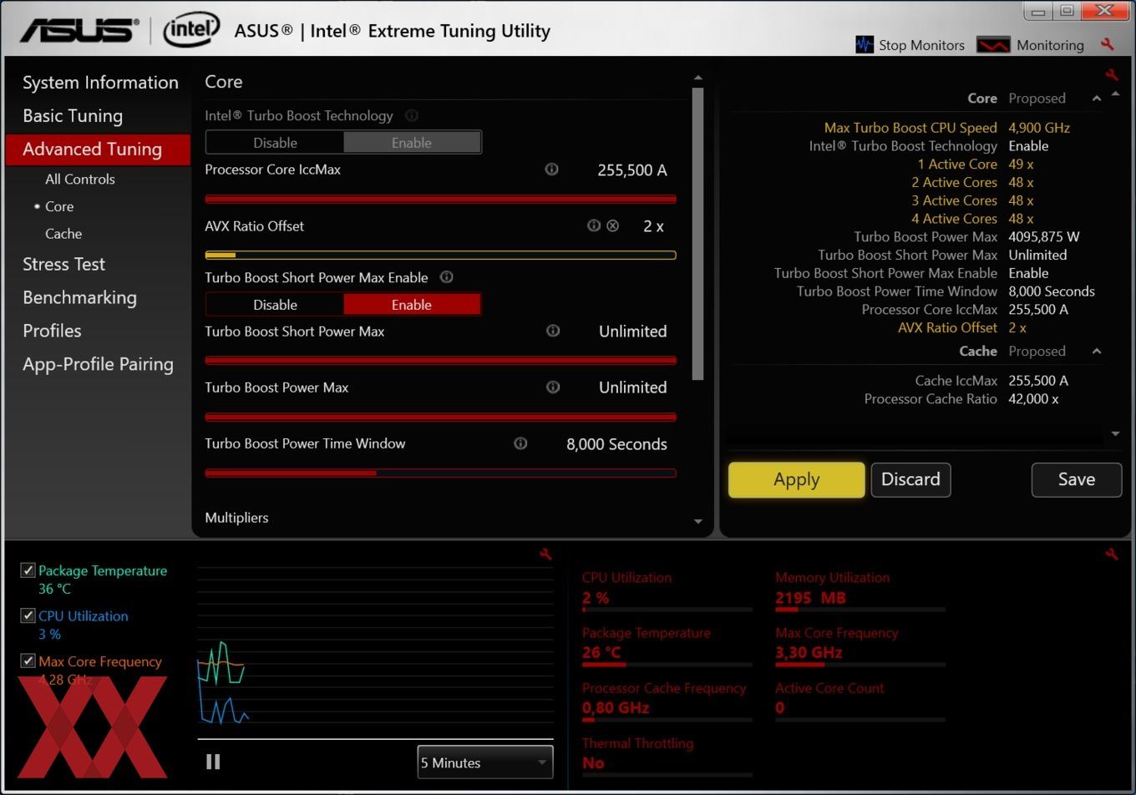Show info for Intel Turbo Boost Technology
Viewport: 1136px width, 795px height.
click(412, 116)
